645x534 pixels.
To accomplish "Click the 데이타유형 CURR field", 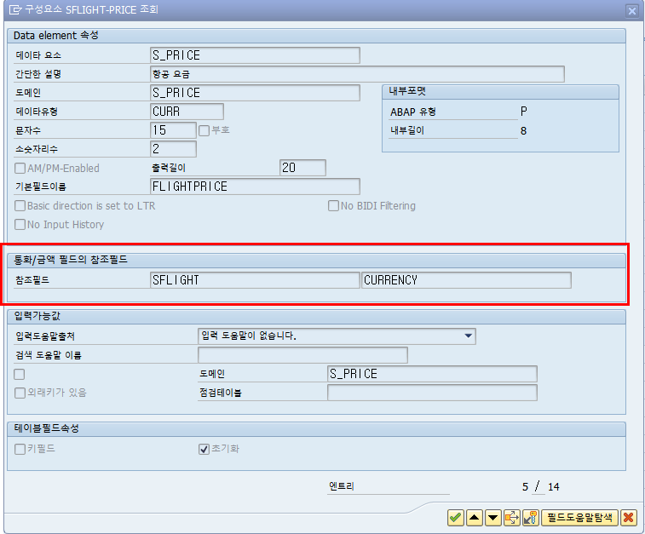I will (187, 112).
